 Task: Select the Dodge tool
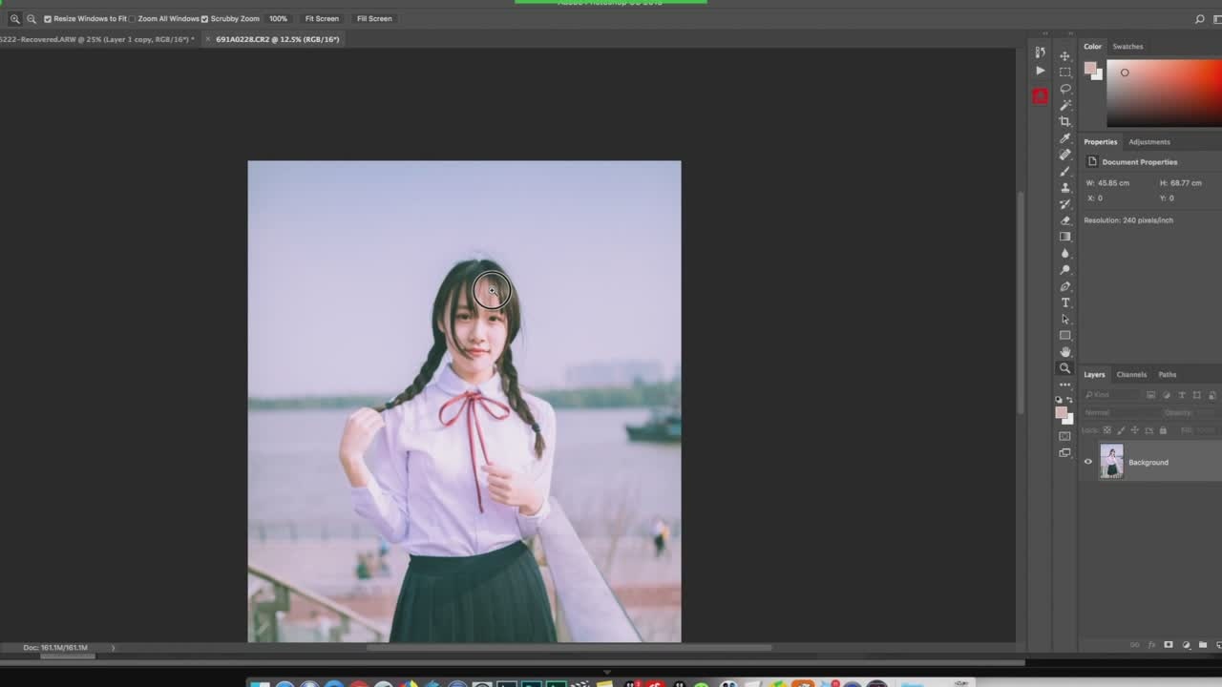pyautogui.click(x=1065, y=270)
